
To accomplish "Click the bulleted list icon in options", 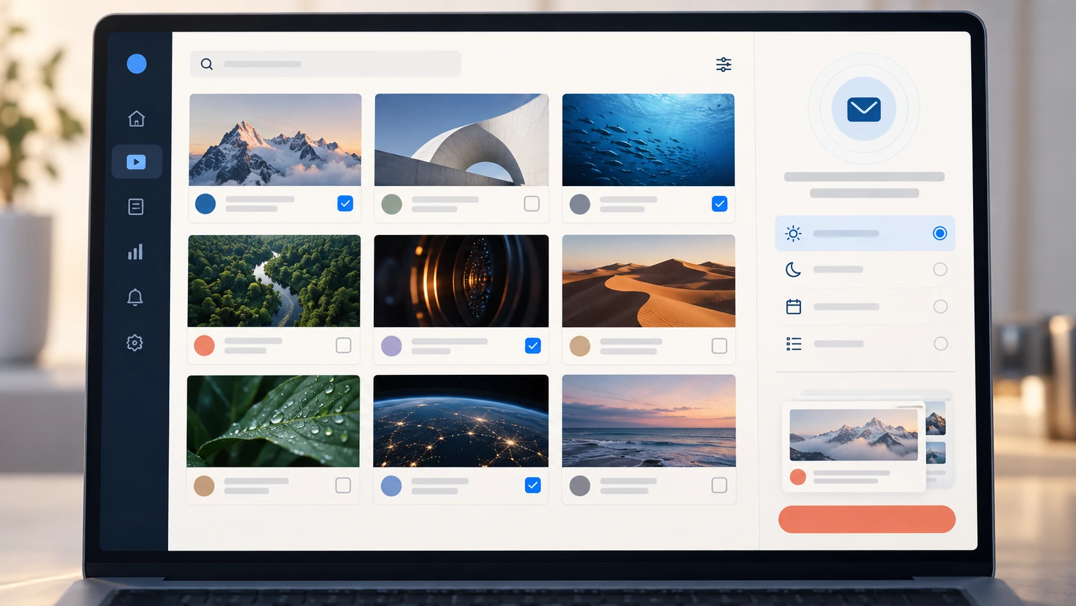I will pos(793,344).
